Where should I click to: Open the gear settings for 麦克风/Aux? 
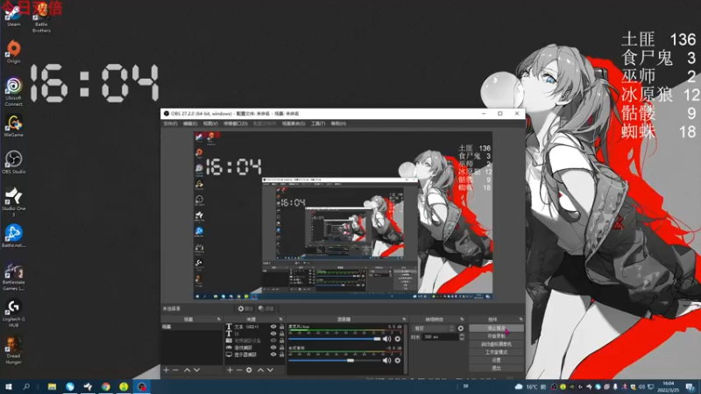tap(398, 339)
